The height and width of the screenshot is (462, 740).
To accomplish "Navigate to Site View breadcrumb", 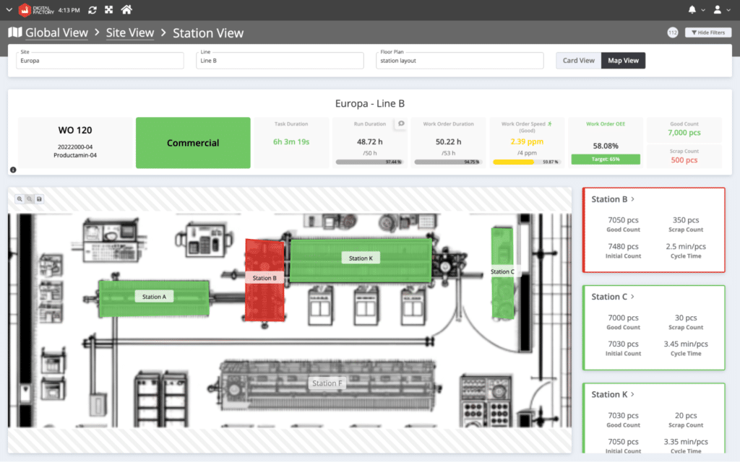I will pos(130,32).
